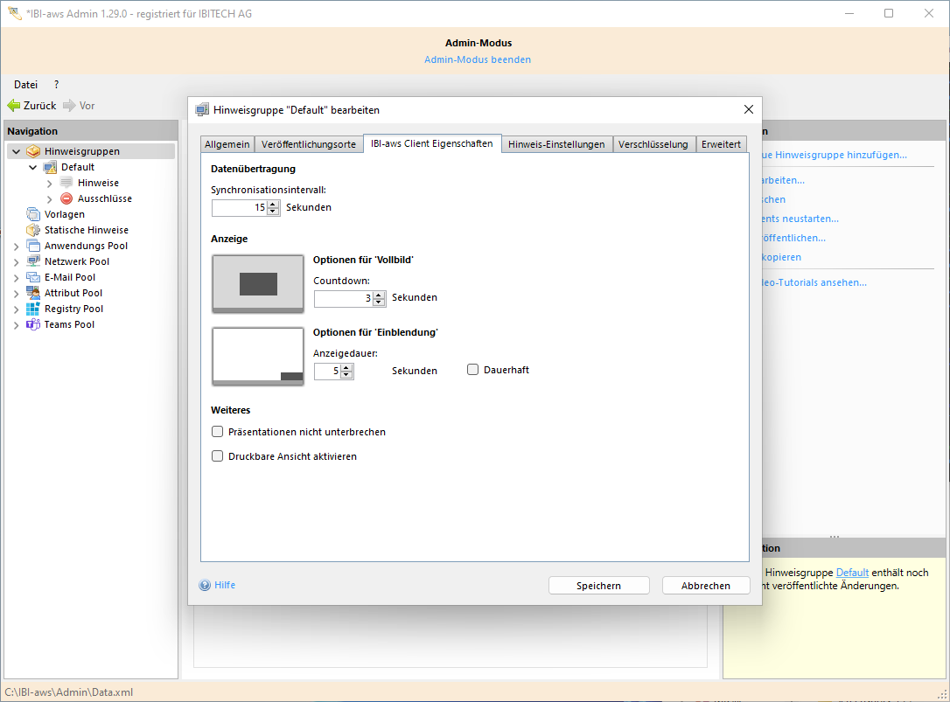
Task: Increase the Synchronisationsintervall using up arrow
Action: 273,205
